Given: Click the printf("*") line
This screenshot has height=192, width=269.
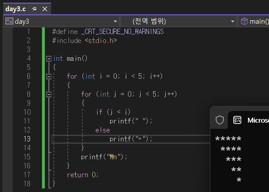Looking at the screenshot, I should tap(131, 139).
